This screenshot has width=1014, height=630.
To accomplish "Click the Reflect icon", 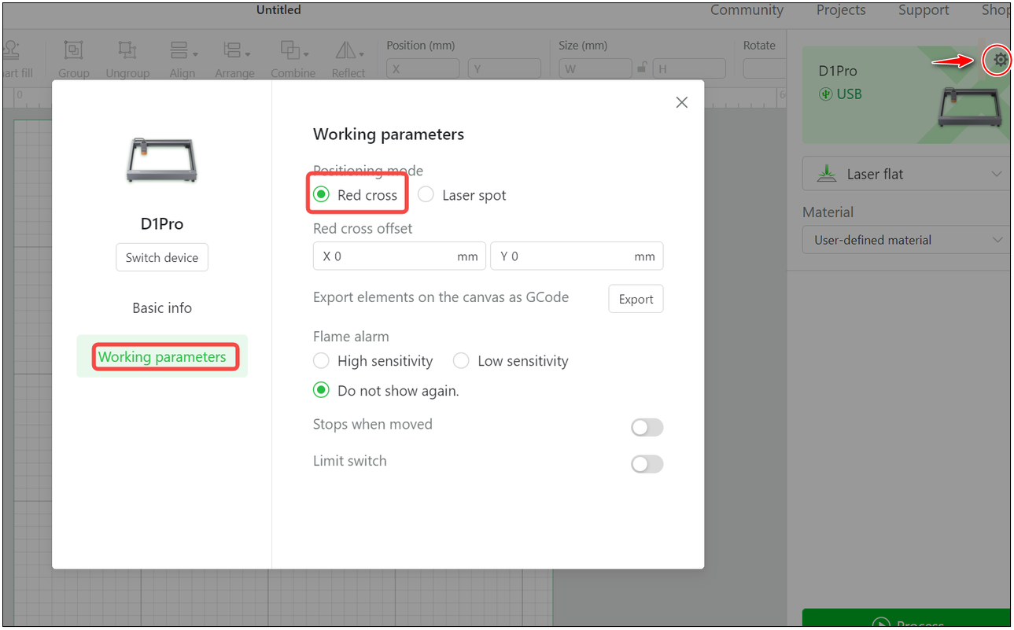I will click(348, 50).
